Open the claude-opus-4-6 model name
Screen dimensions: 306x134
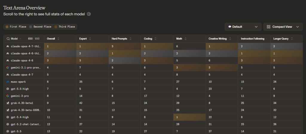(22, 61)
